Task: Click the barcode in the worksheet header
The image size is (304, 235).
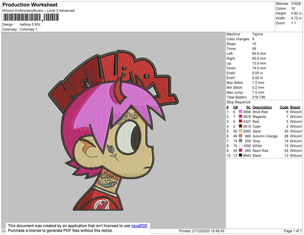Action: (30, 17)
